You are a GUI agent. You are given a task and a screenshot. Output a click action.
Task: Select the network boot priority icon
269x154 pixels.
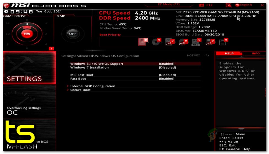[223, 42]
